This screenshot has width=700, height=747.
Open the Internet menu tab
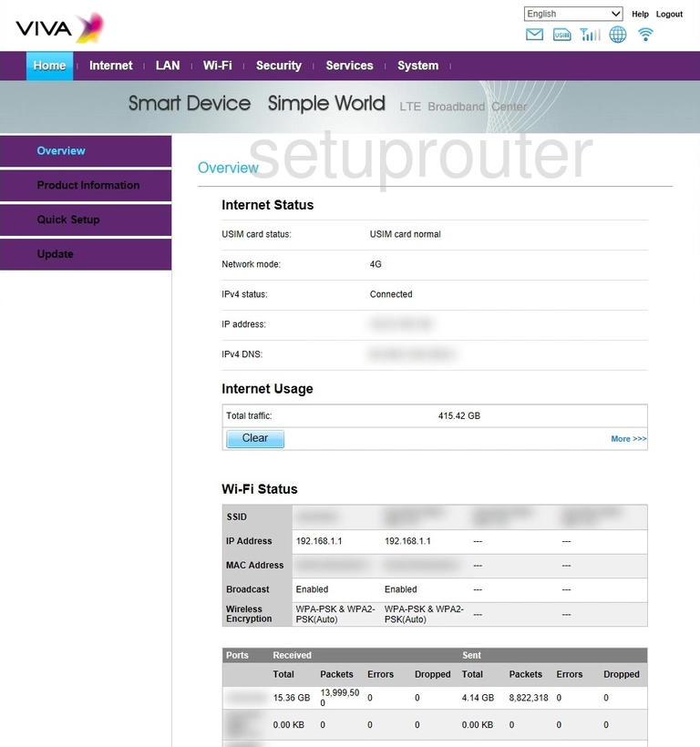(110, 66)
